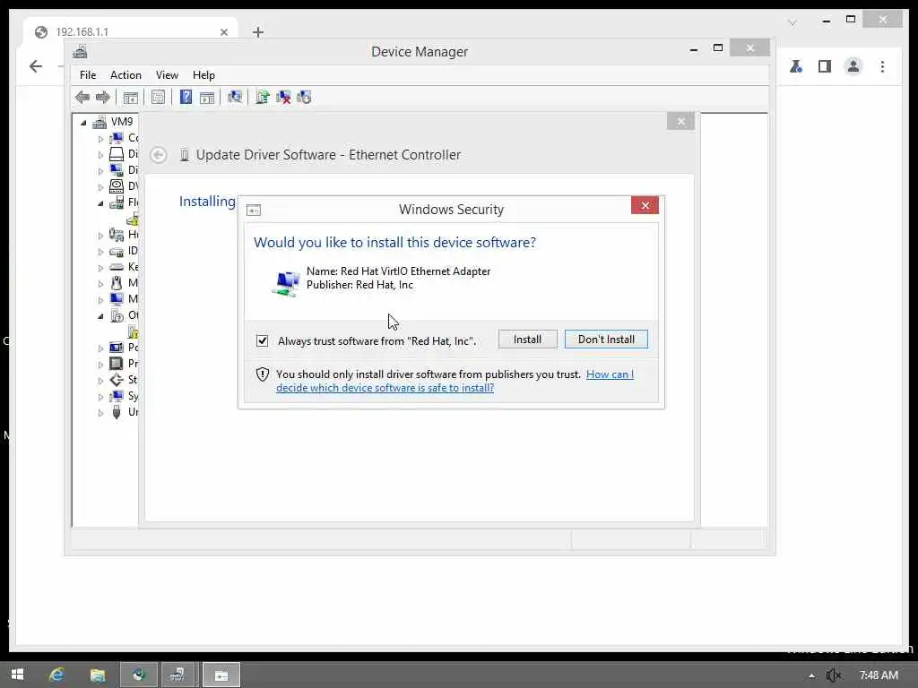Click the Red Hat VirtIO Ethernet Adapter name text
The height and width of the screenshot is (688, 918).
415,271
